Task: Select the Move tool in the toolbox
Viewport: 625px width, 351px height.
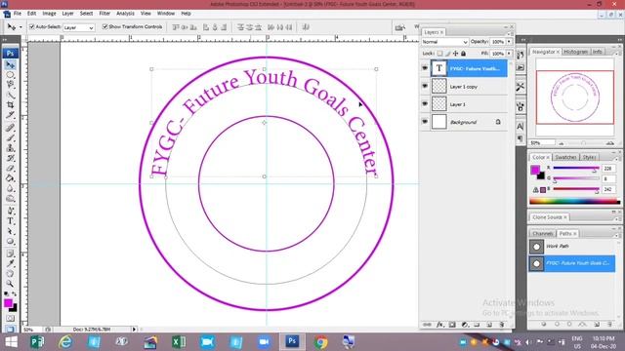Action: click(11, 65)
